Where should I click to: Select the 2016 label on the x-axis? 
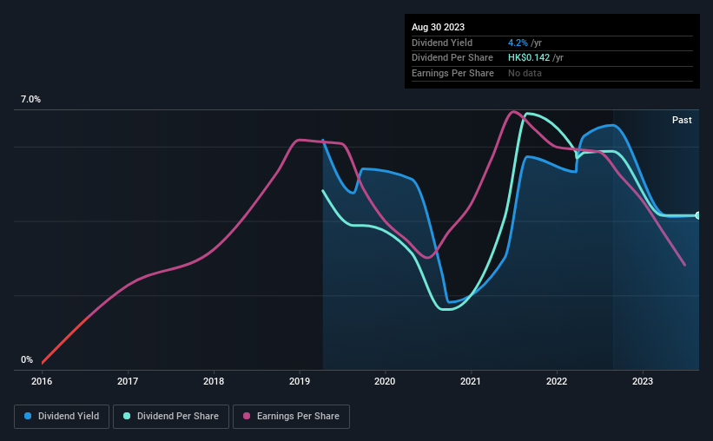click(x=42, y=381)
